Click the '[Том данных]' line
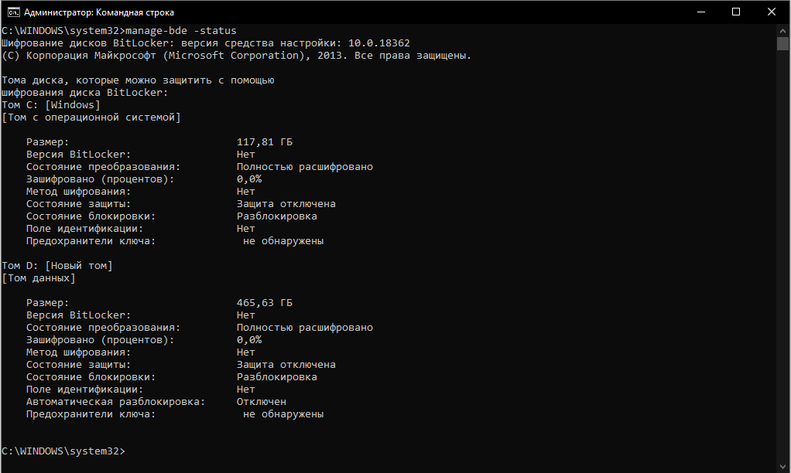Screen dimensions: 791x473 tap(39, 278)
